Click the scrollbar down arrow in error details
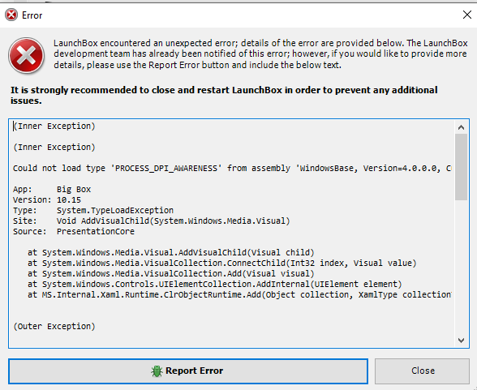Image resolution: width=477 pixels, height=390 pixels. 461,341
